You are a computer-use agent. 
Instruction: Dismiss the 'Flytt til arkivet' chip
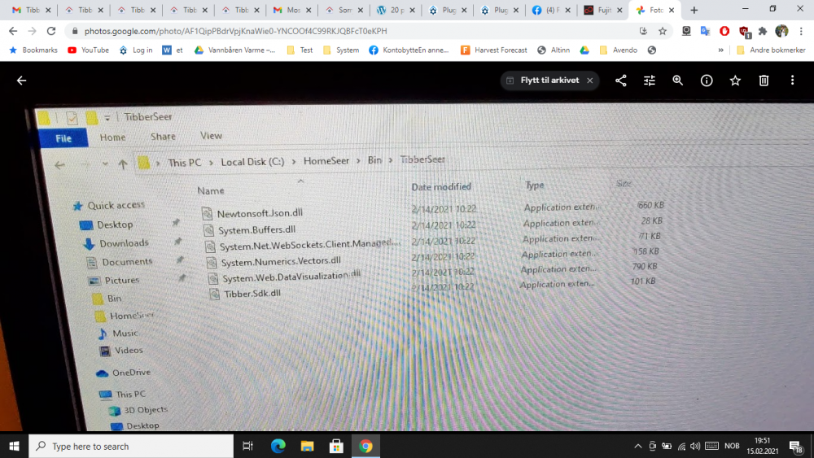click(x=589, y=81)
